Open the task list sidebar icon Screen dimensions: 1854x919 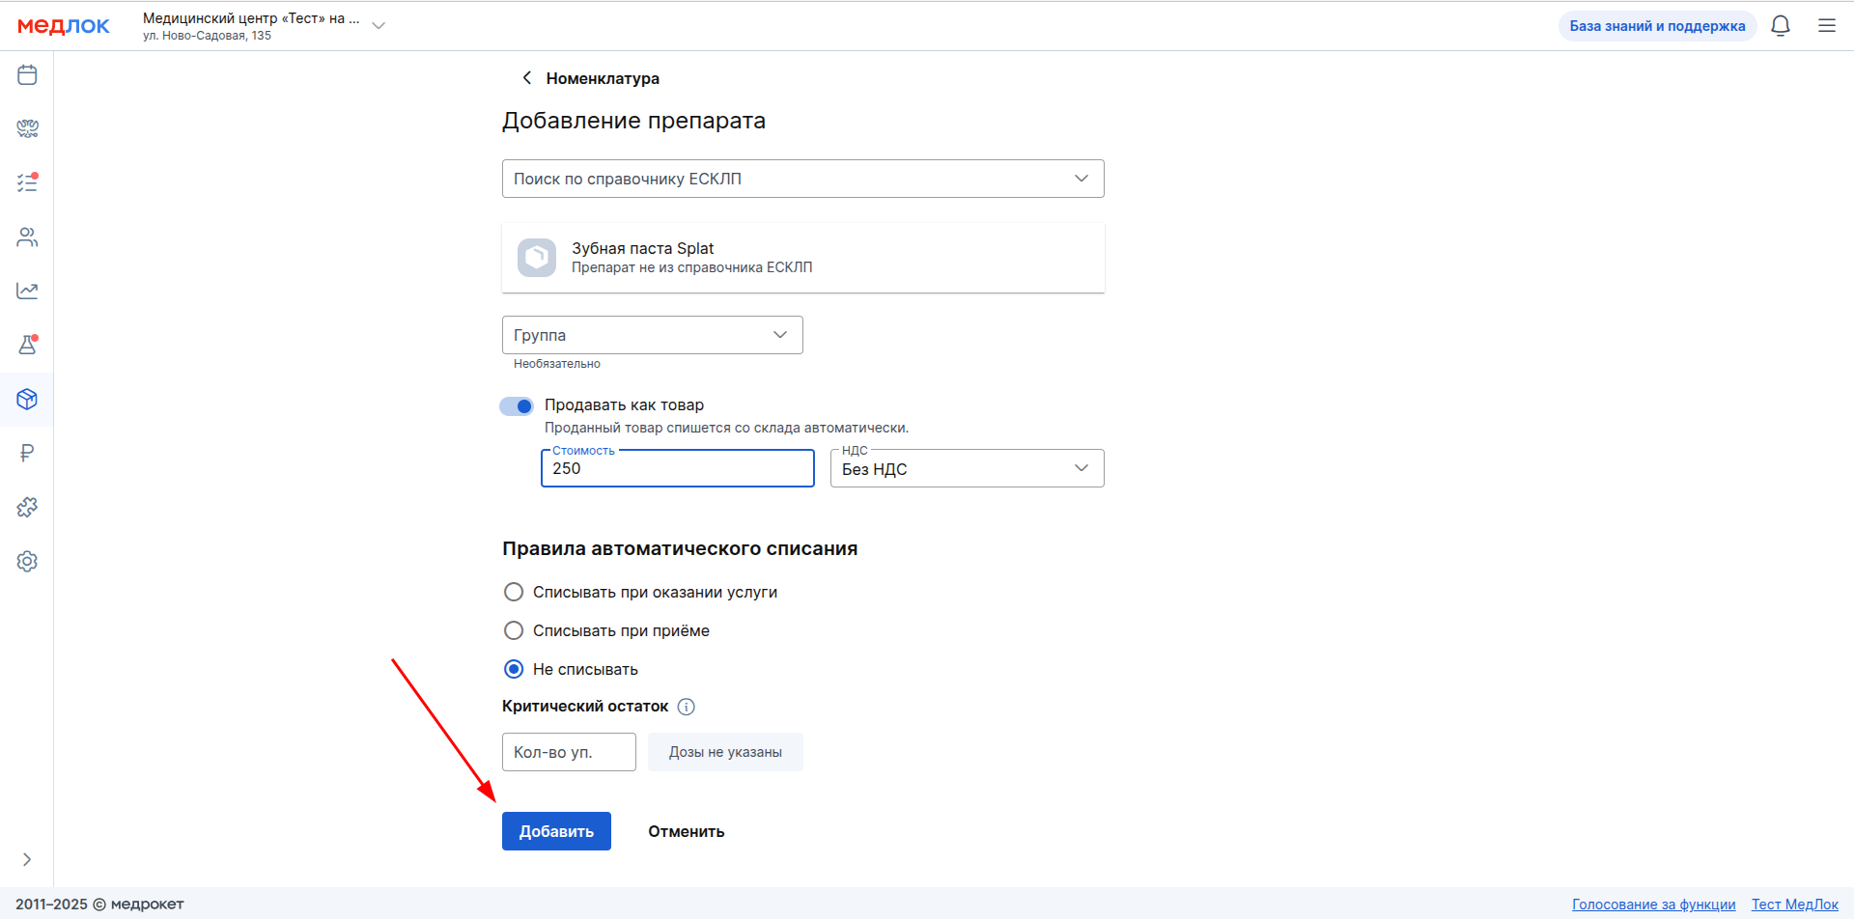coord(27,182)
